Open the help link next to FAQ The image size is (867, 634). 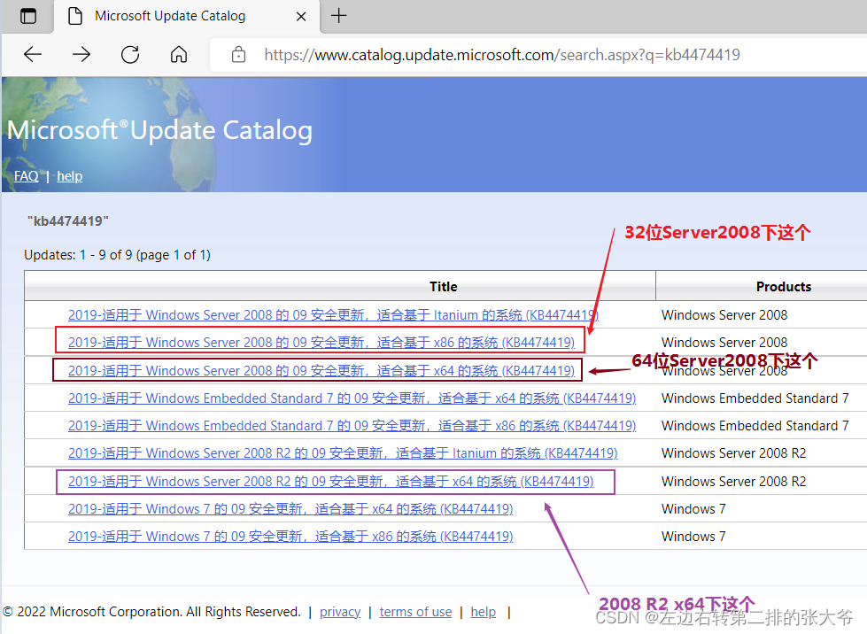69,175
